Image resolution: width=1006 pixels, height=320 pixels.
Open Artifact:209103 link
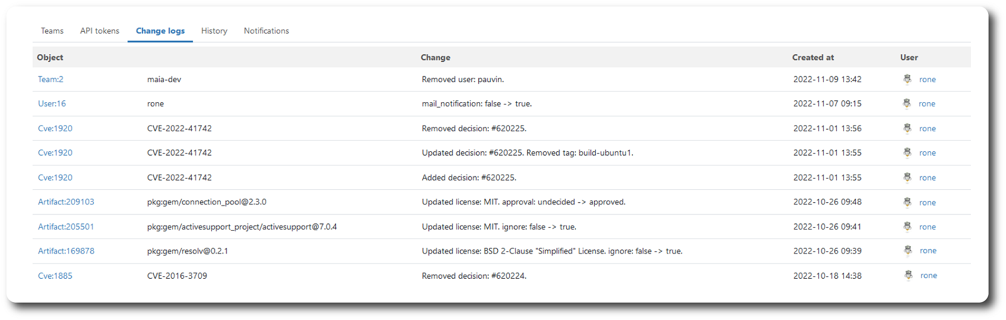tap(66, 202)
